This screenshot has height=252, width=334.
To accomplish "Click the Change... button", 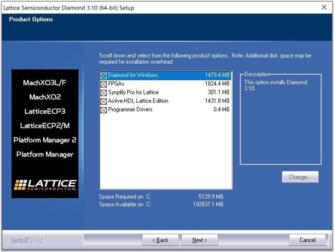I will pyautogui.click(x=300, y=177).
